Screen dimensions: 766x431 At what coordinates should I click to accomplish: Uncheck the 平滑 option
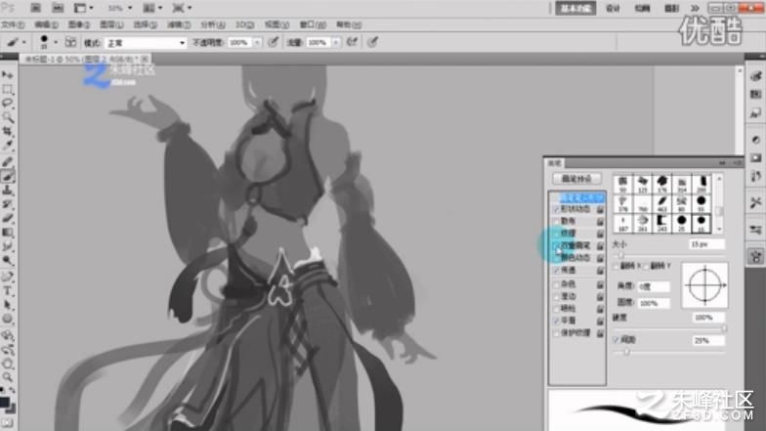click(x=556, y=321)
